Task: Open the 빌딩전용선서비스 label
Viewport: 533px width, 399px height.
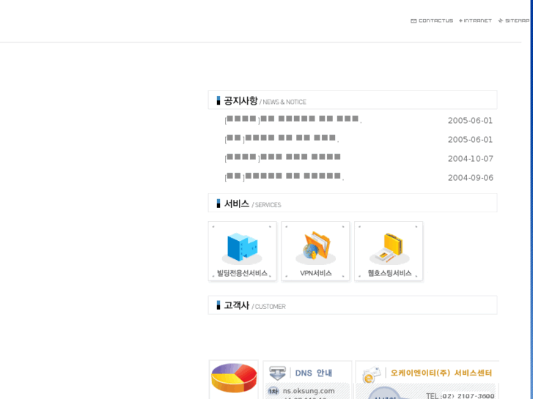Action: (242, 273)
